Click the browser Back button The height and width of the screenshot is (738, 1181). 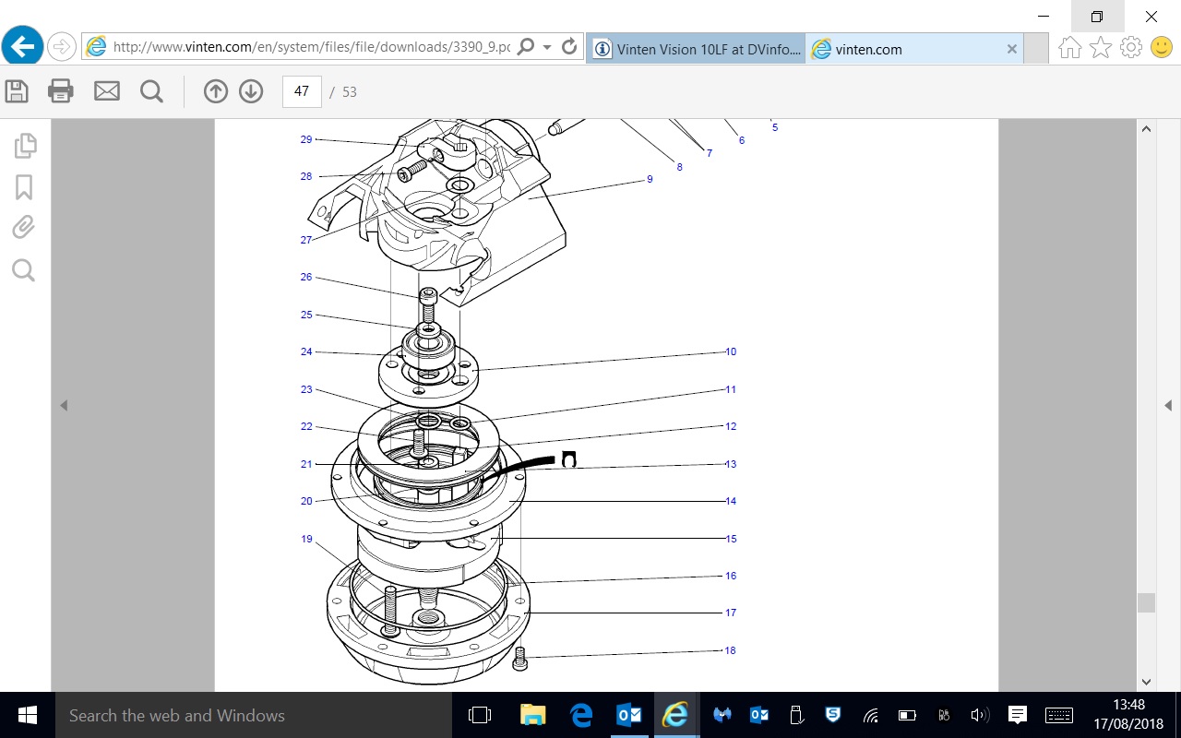coord(22,45)
